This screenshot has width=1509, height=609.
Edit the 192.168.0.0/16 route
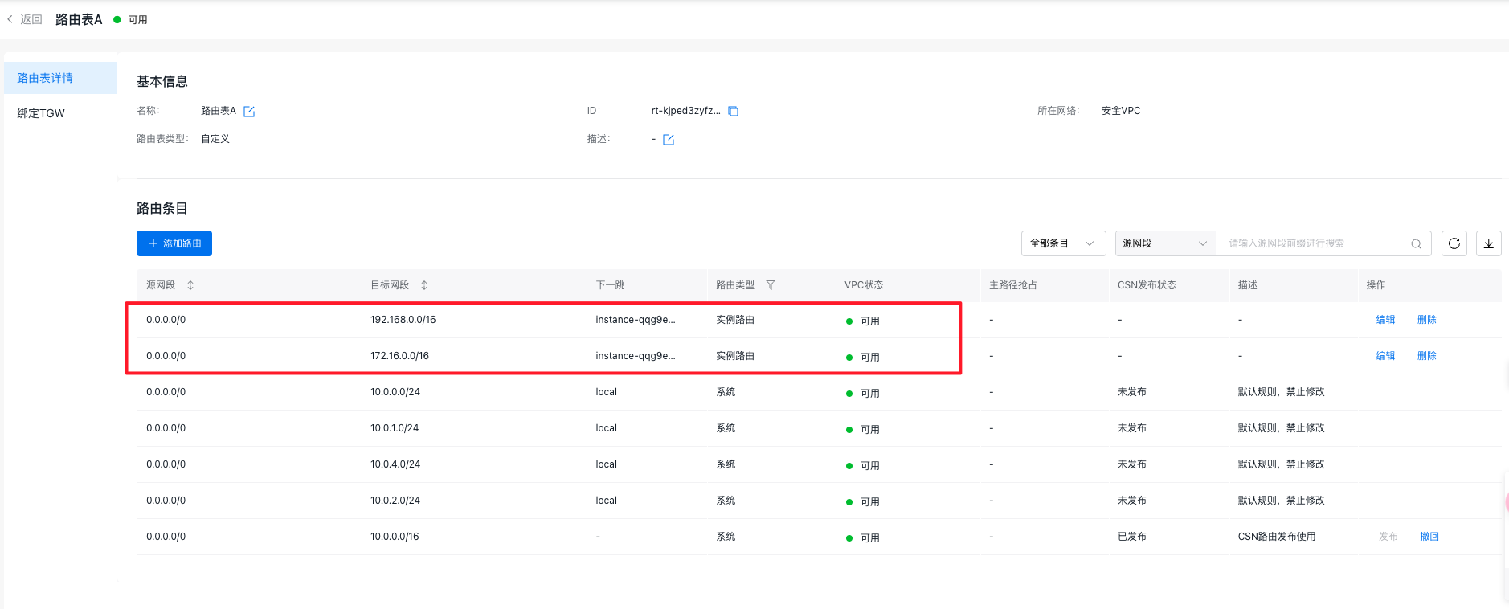coord(1385,320)
